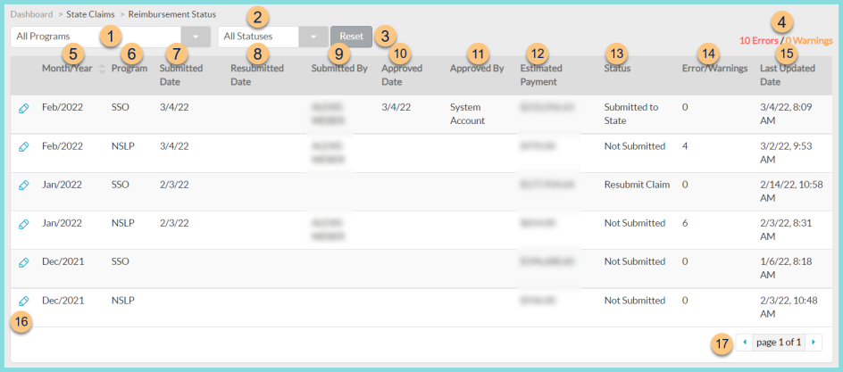Open State Claims breadcrumb

[x=89, y=14]
